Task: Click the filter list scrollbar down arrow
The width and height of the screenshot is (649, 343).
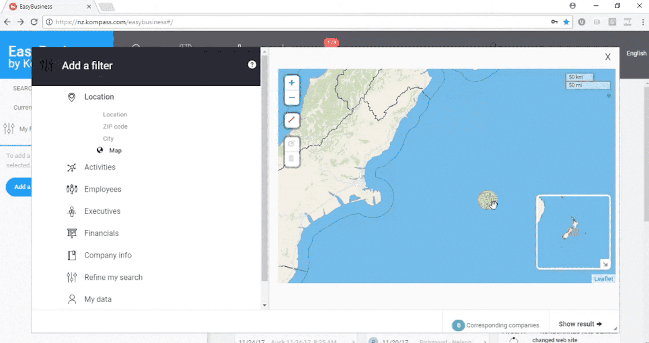Action: [265, 305]
